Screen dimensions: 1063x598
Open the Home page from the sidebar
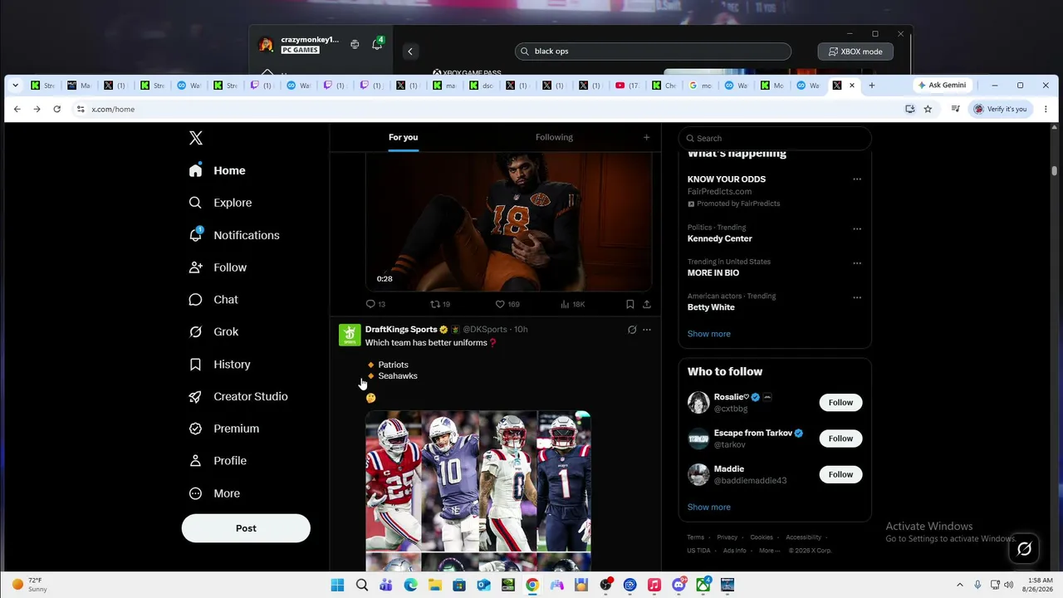tap(217, 170)
